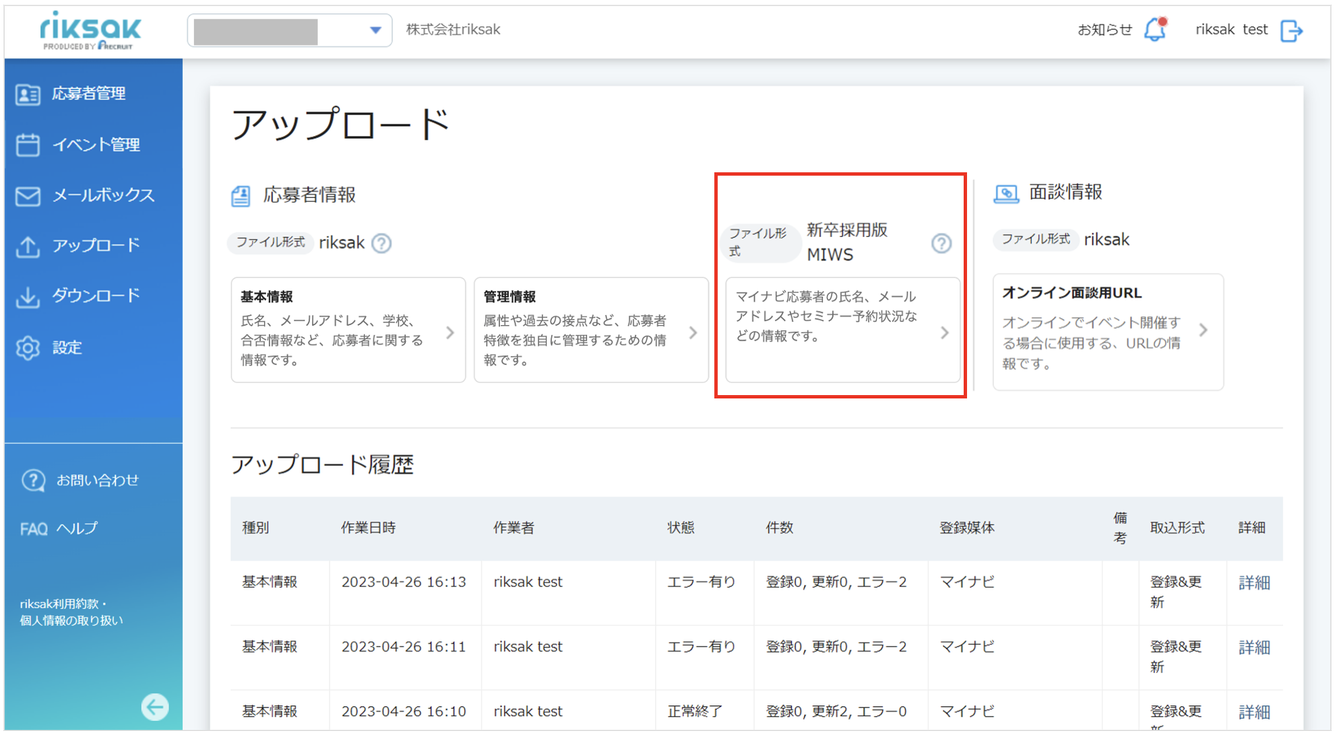Viewport: 1337px width, 739px height.
Task: Open the マイナビ応募者 MIWS upload card
Action: coord(842,330)
